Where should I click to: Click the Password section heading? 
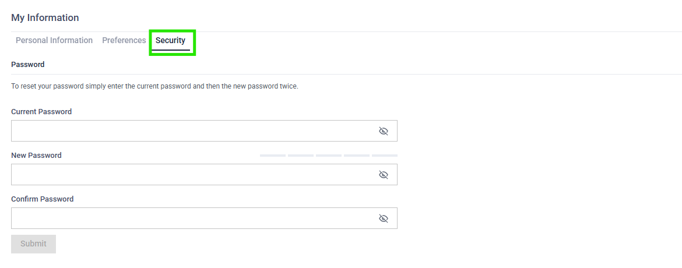point(28,65)
